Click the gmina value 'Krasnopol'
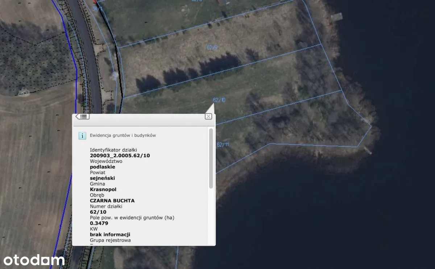Screen dimensions: 435x269 coord(103,189)
